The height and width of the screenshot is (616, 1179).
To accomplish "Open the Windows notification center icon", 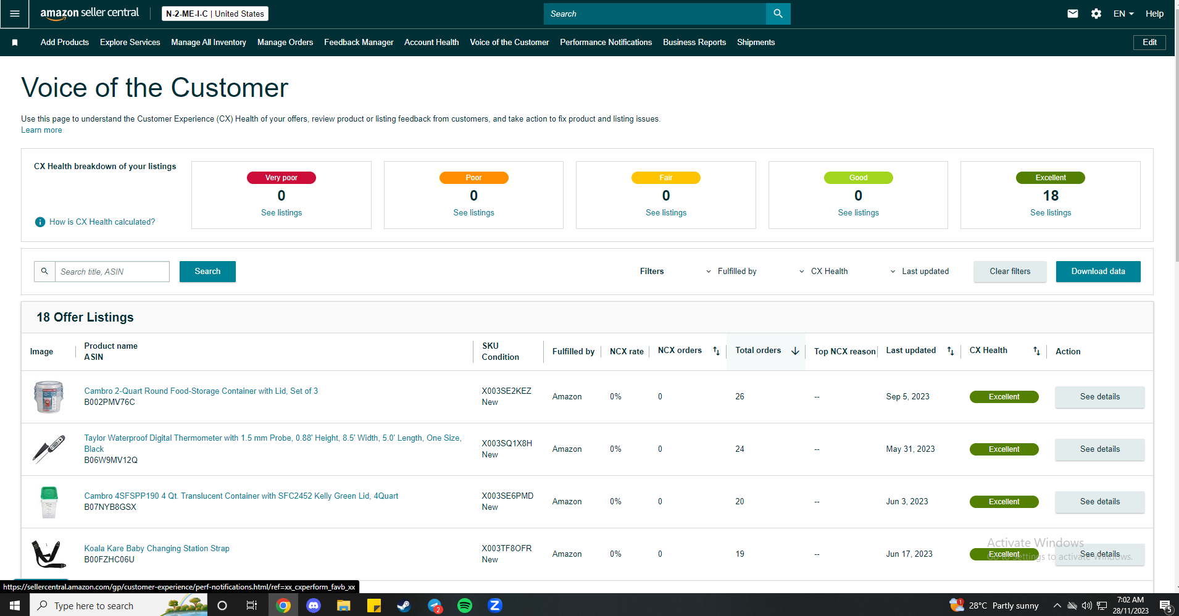I will [x=1165, y=606].
